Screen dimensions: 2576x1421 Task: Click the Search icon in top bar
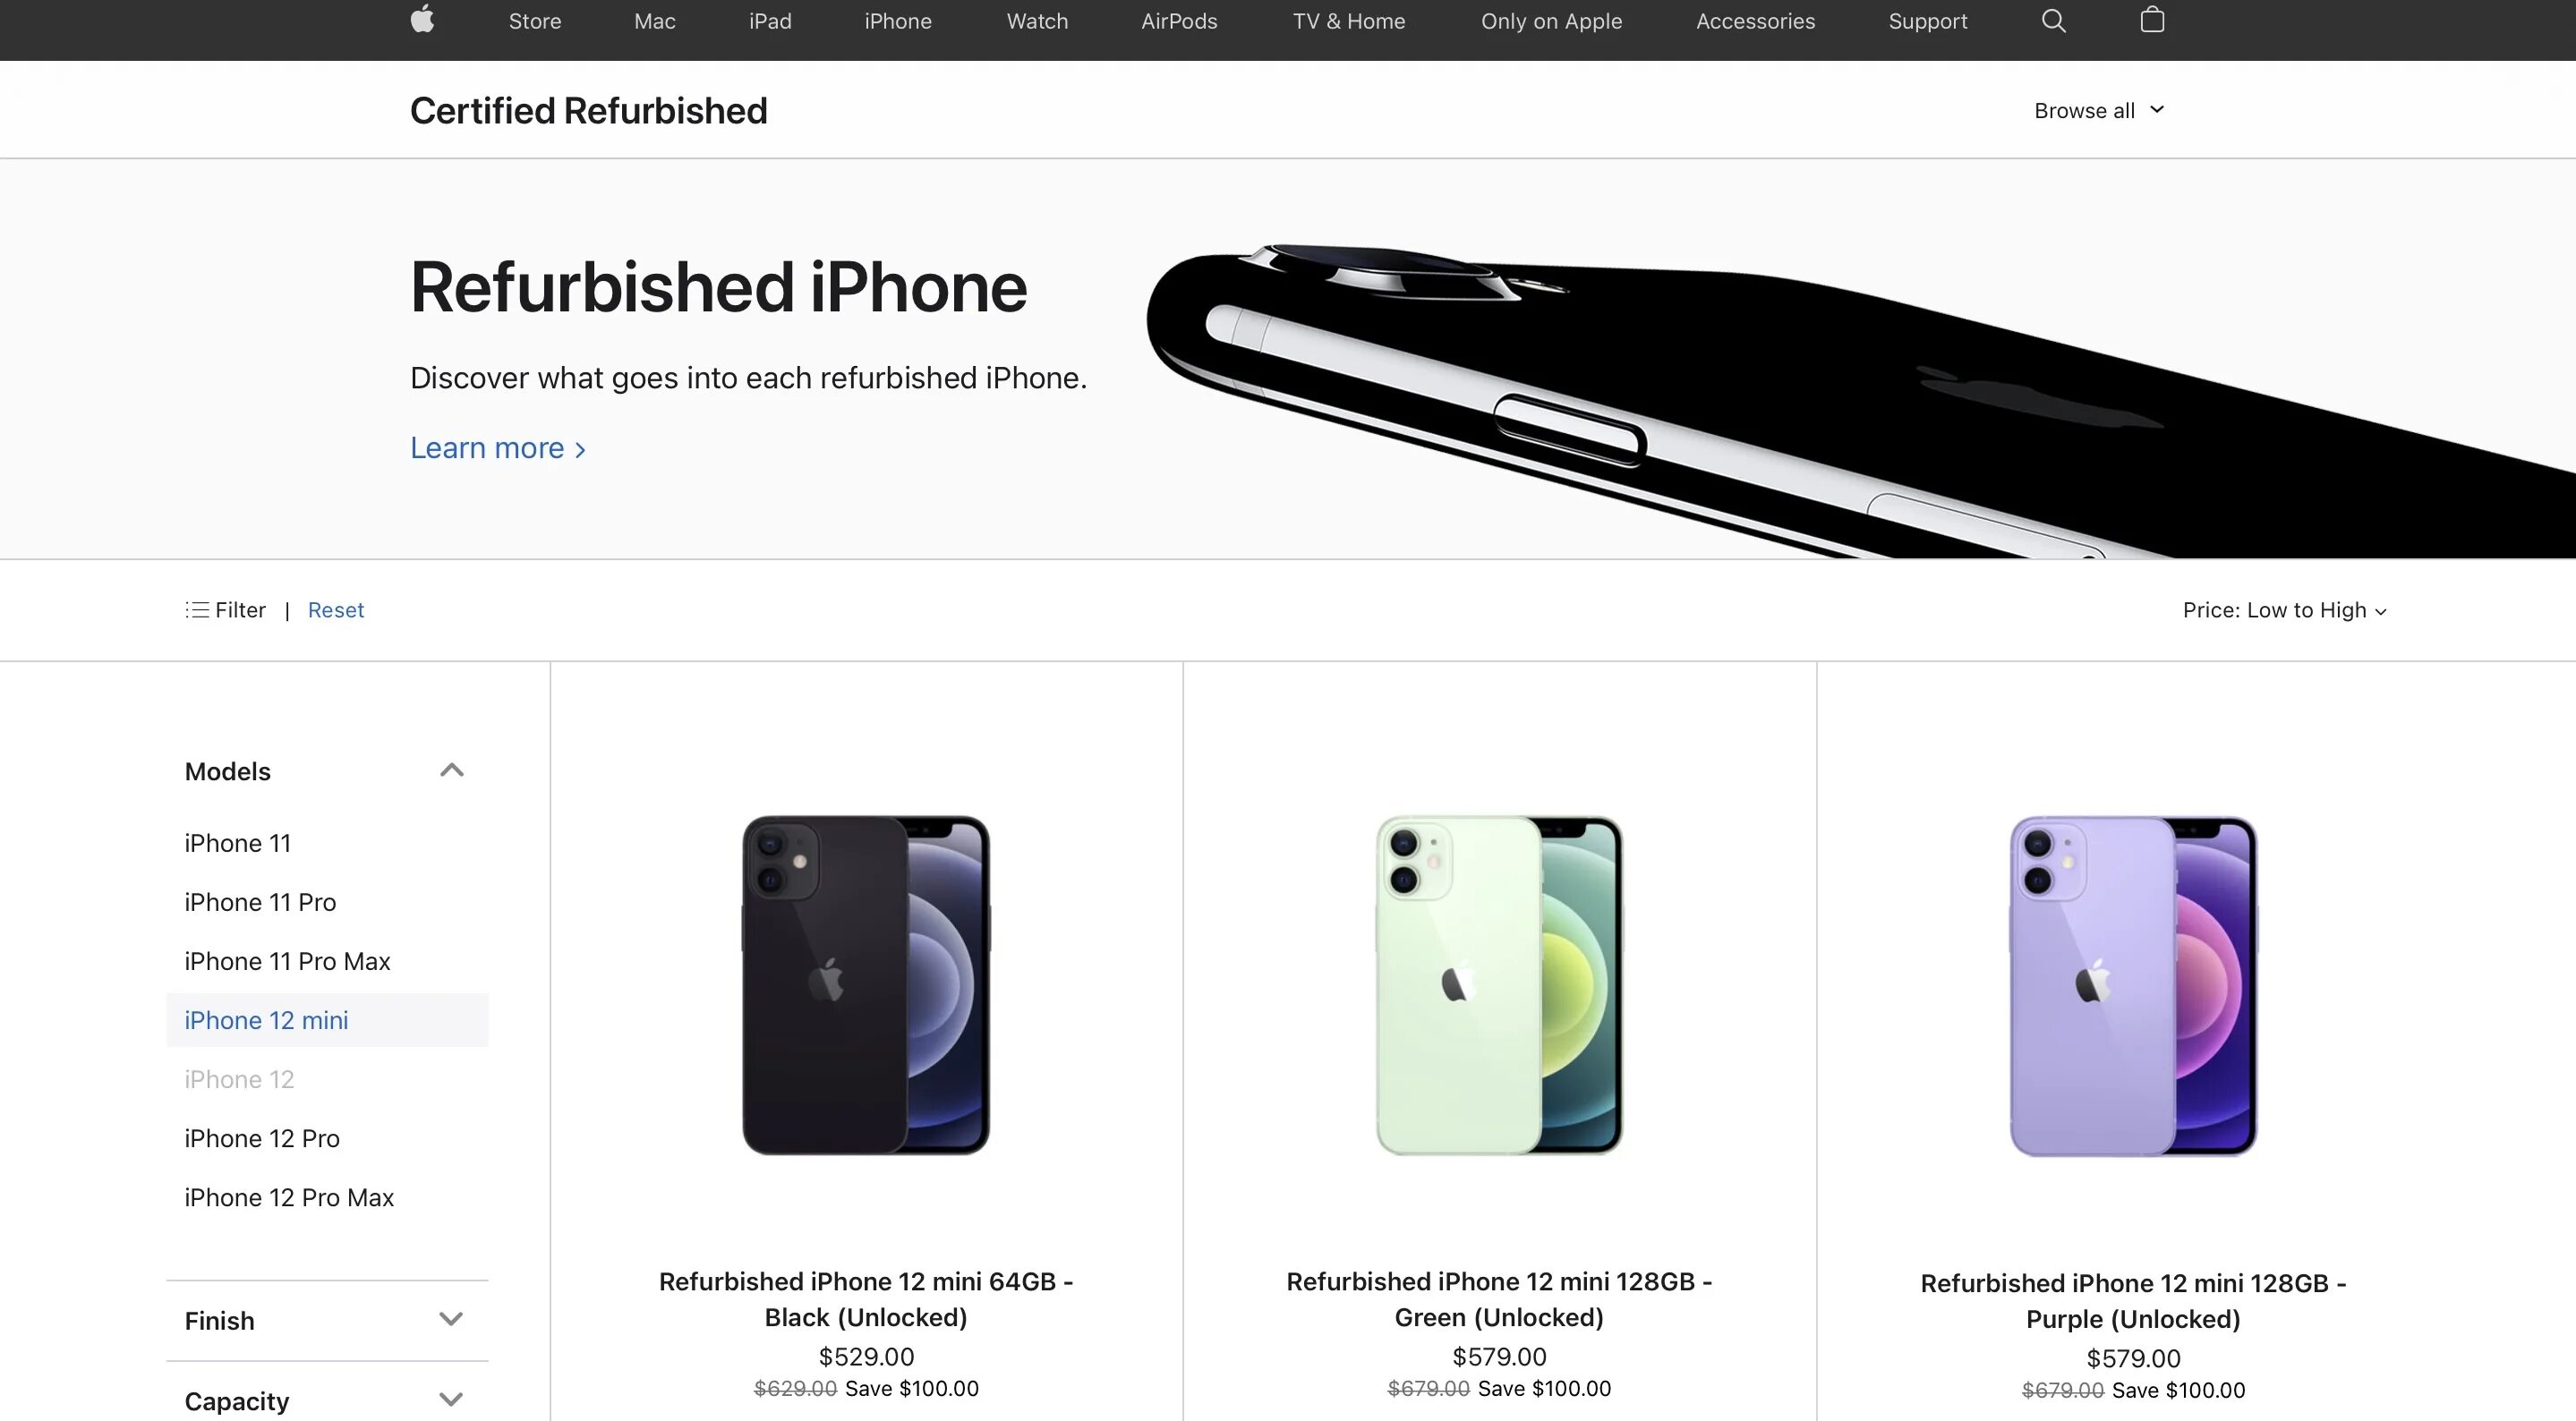coord(2052,21)
